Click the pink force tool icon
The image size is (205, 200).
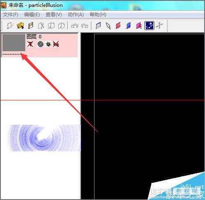point(139,26)
